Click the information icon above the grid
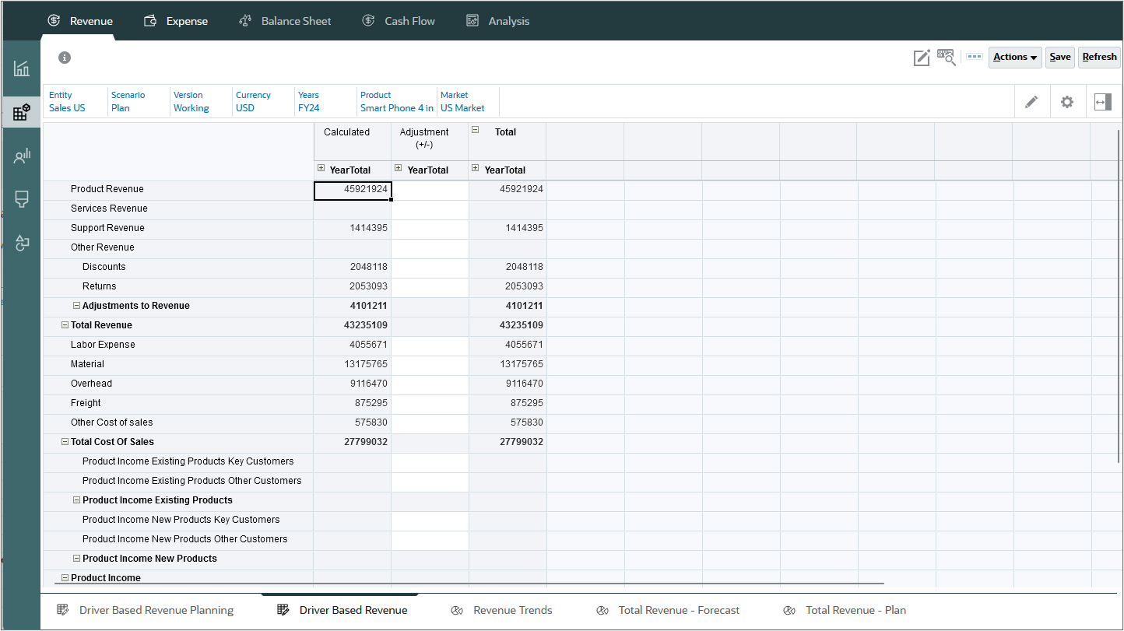The width and height of the screenshot is (1124, 631). point(65,58)
